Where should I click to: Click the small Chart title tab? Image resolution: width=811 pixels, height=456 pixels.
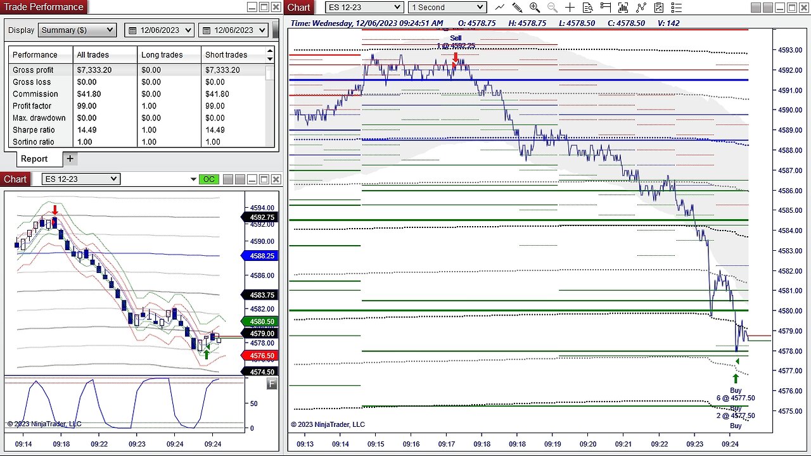(15, 179)
